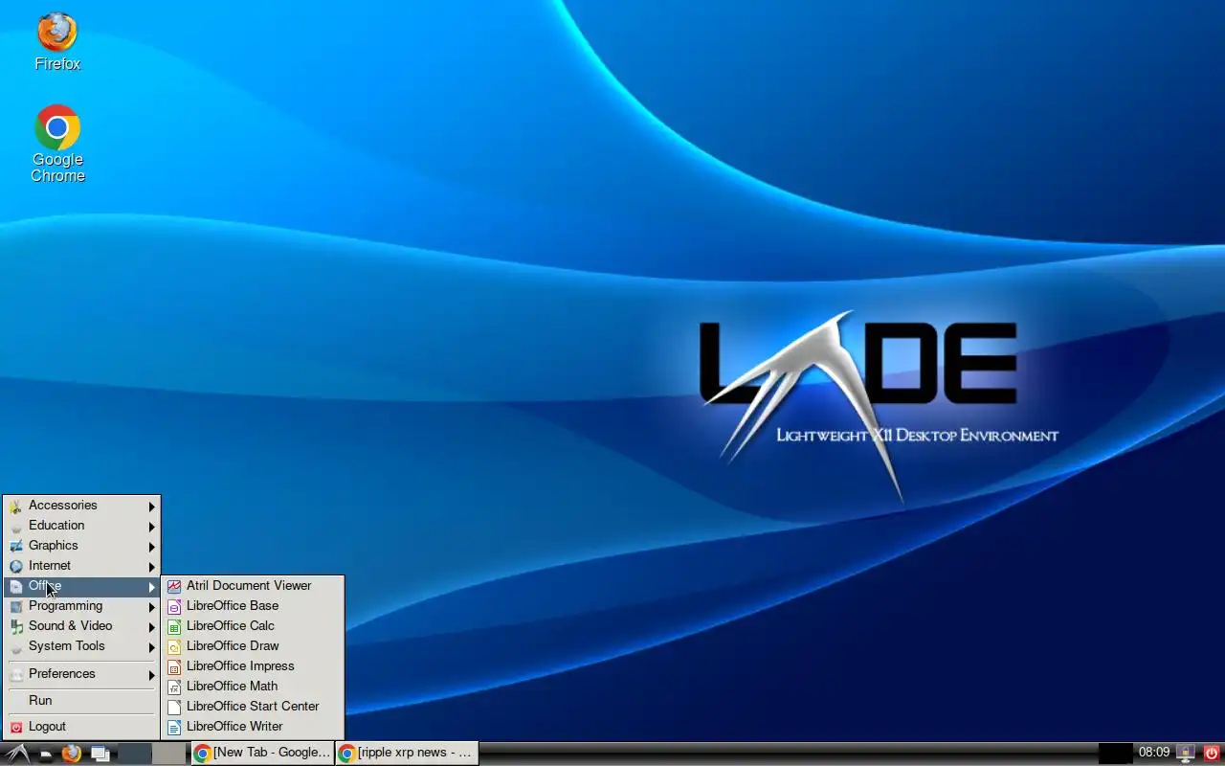The width and height of the screenshot is (1225, 766).
Task: Switch to the ripple xrp news Chrome window
Action: point(407,754)
